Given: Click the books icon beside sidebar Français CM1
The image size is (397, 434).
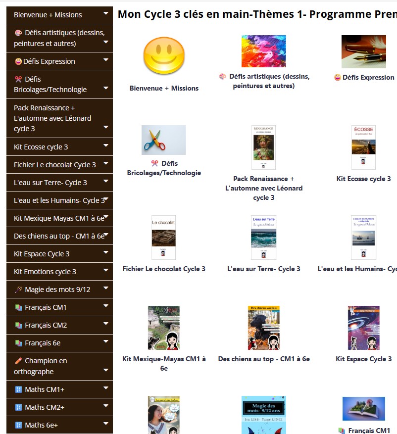Looking at the screenshot, I should point(18,307).
